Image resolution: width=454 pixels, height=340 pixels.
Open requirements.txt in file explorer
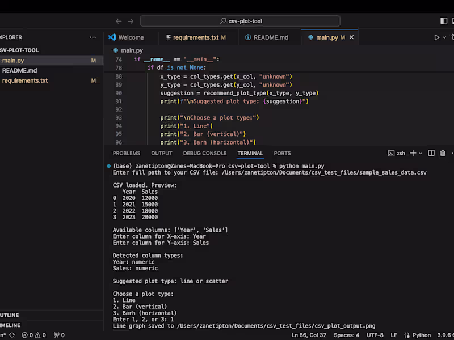(24, 80)
